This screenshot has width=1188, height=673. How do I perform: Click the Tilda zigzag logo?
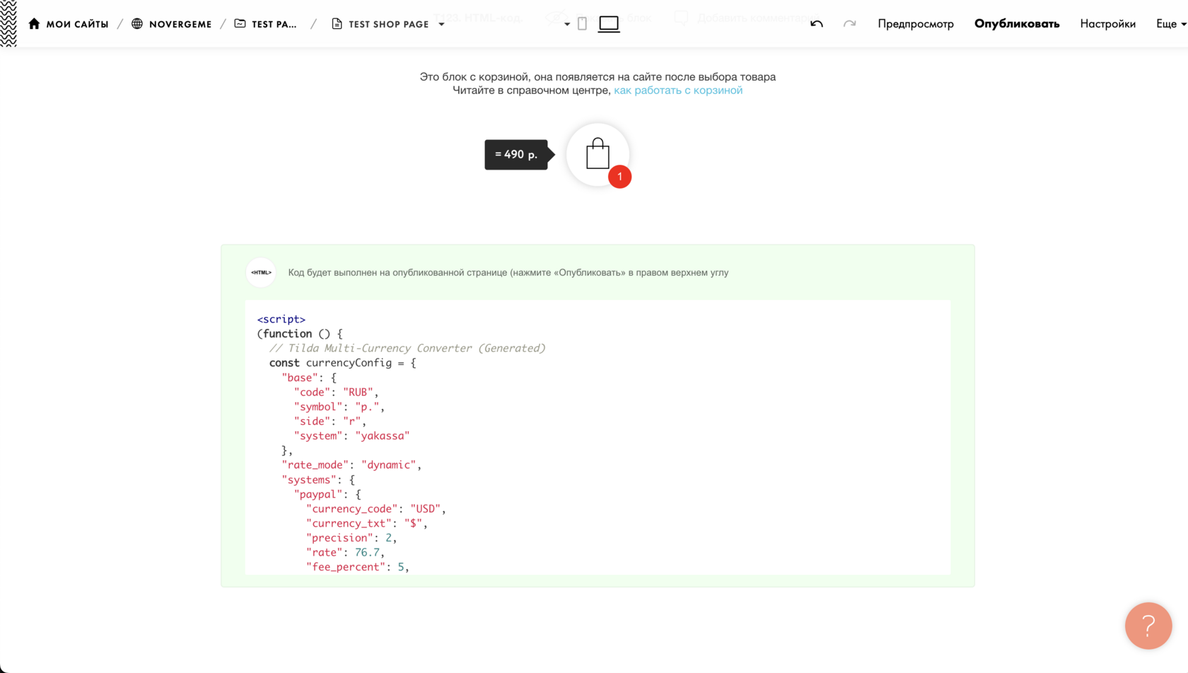coord(8,23)
